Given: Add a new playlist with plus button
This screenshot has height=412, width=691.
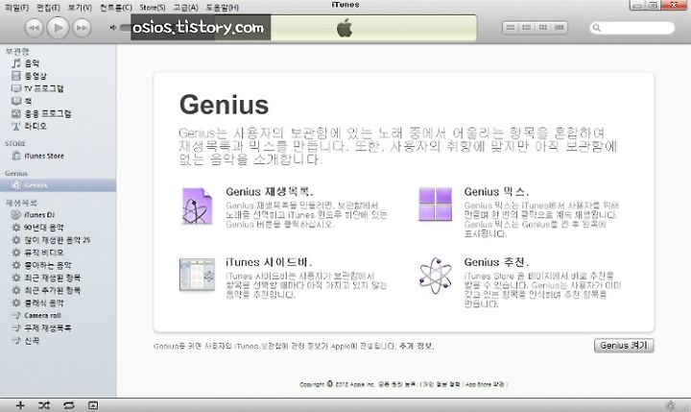Looking at the screenshot, I should click(20, 405).
